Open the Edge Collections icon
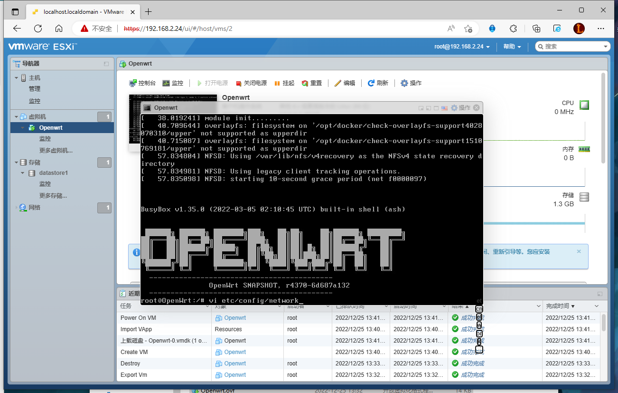 536,29
